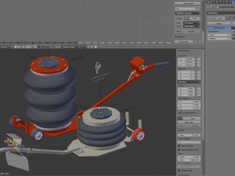Click the Subsurf modifier type icon
The height and width of the screenshot is (176, 235).
tap(213, 18)
